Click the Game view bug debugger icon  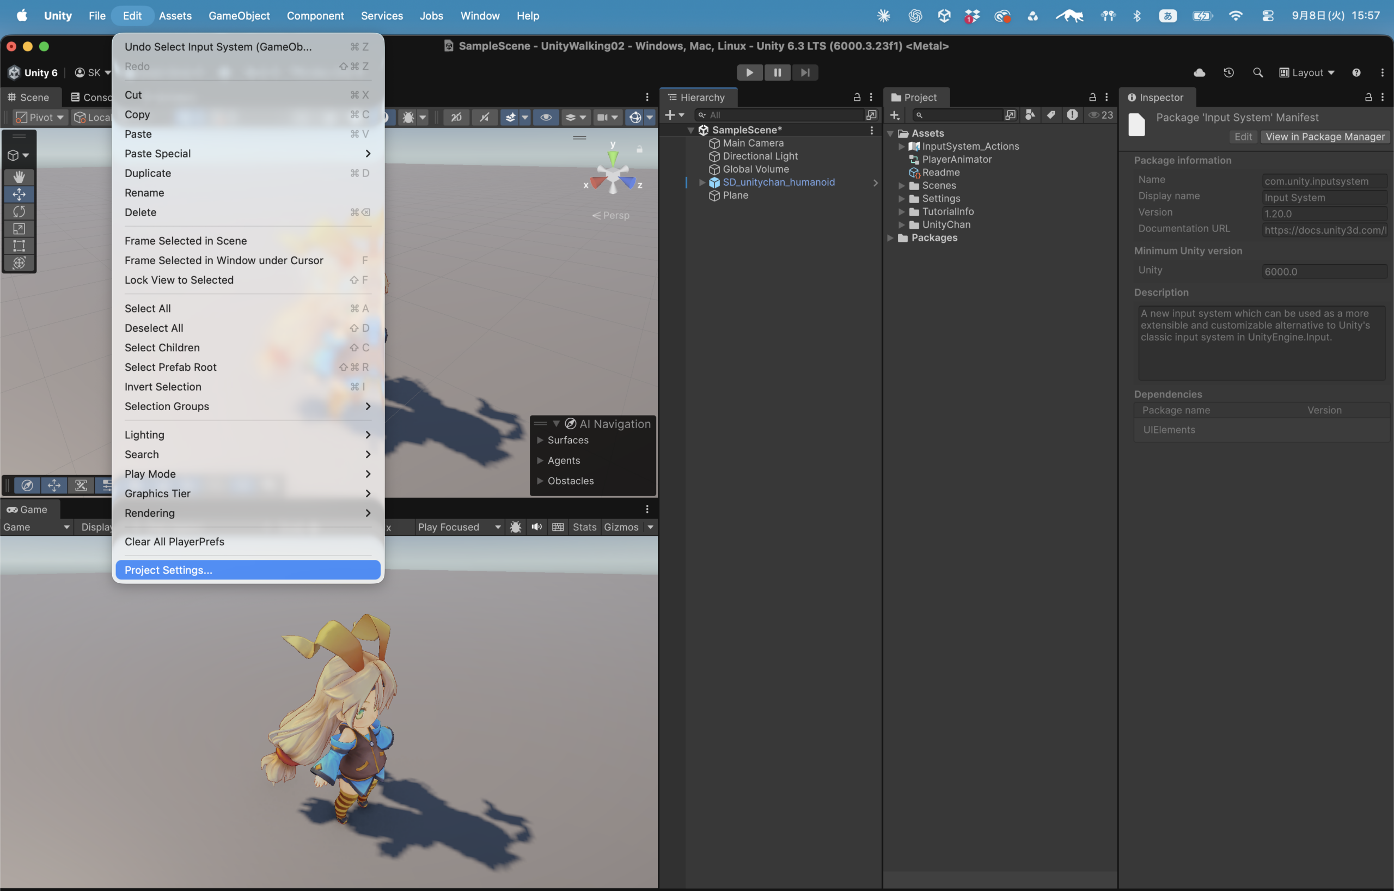[x=515, y=527]
